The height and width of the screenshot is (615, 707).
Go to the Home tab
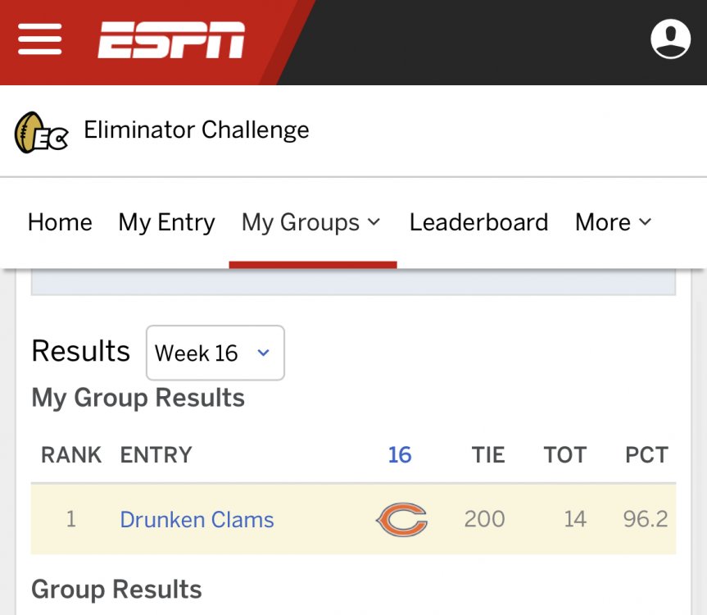click(60, 222)
